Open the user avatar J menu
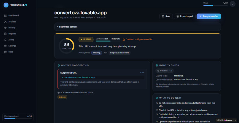The image size is (239, 123). [232, 4]
